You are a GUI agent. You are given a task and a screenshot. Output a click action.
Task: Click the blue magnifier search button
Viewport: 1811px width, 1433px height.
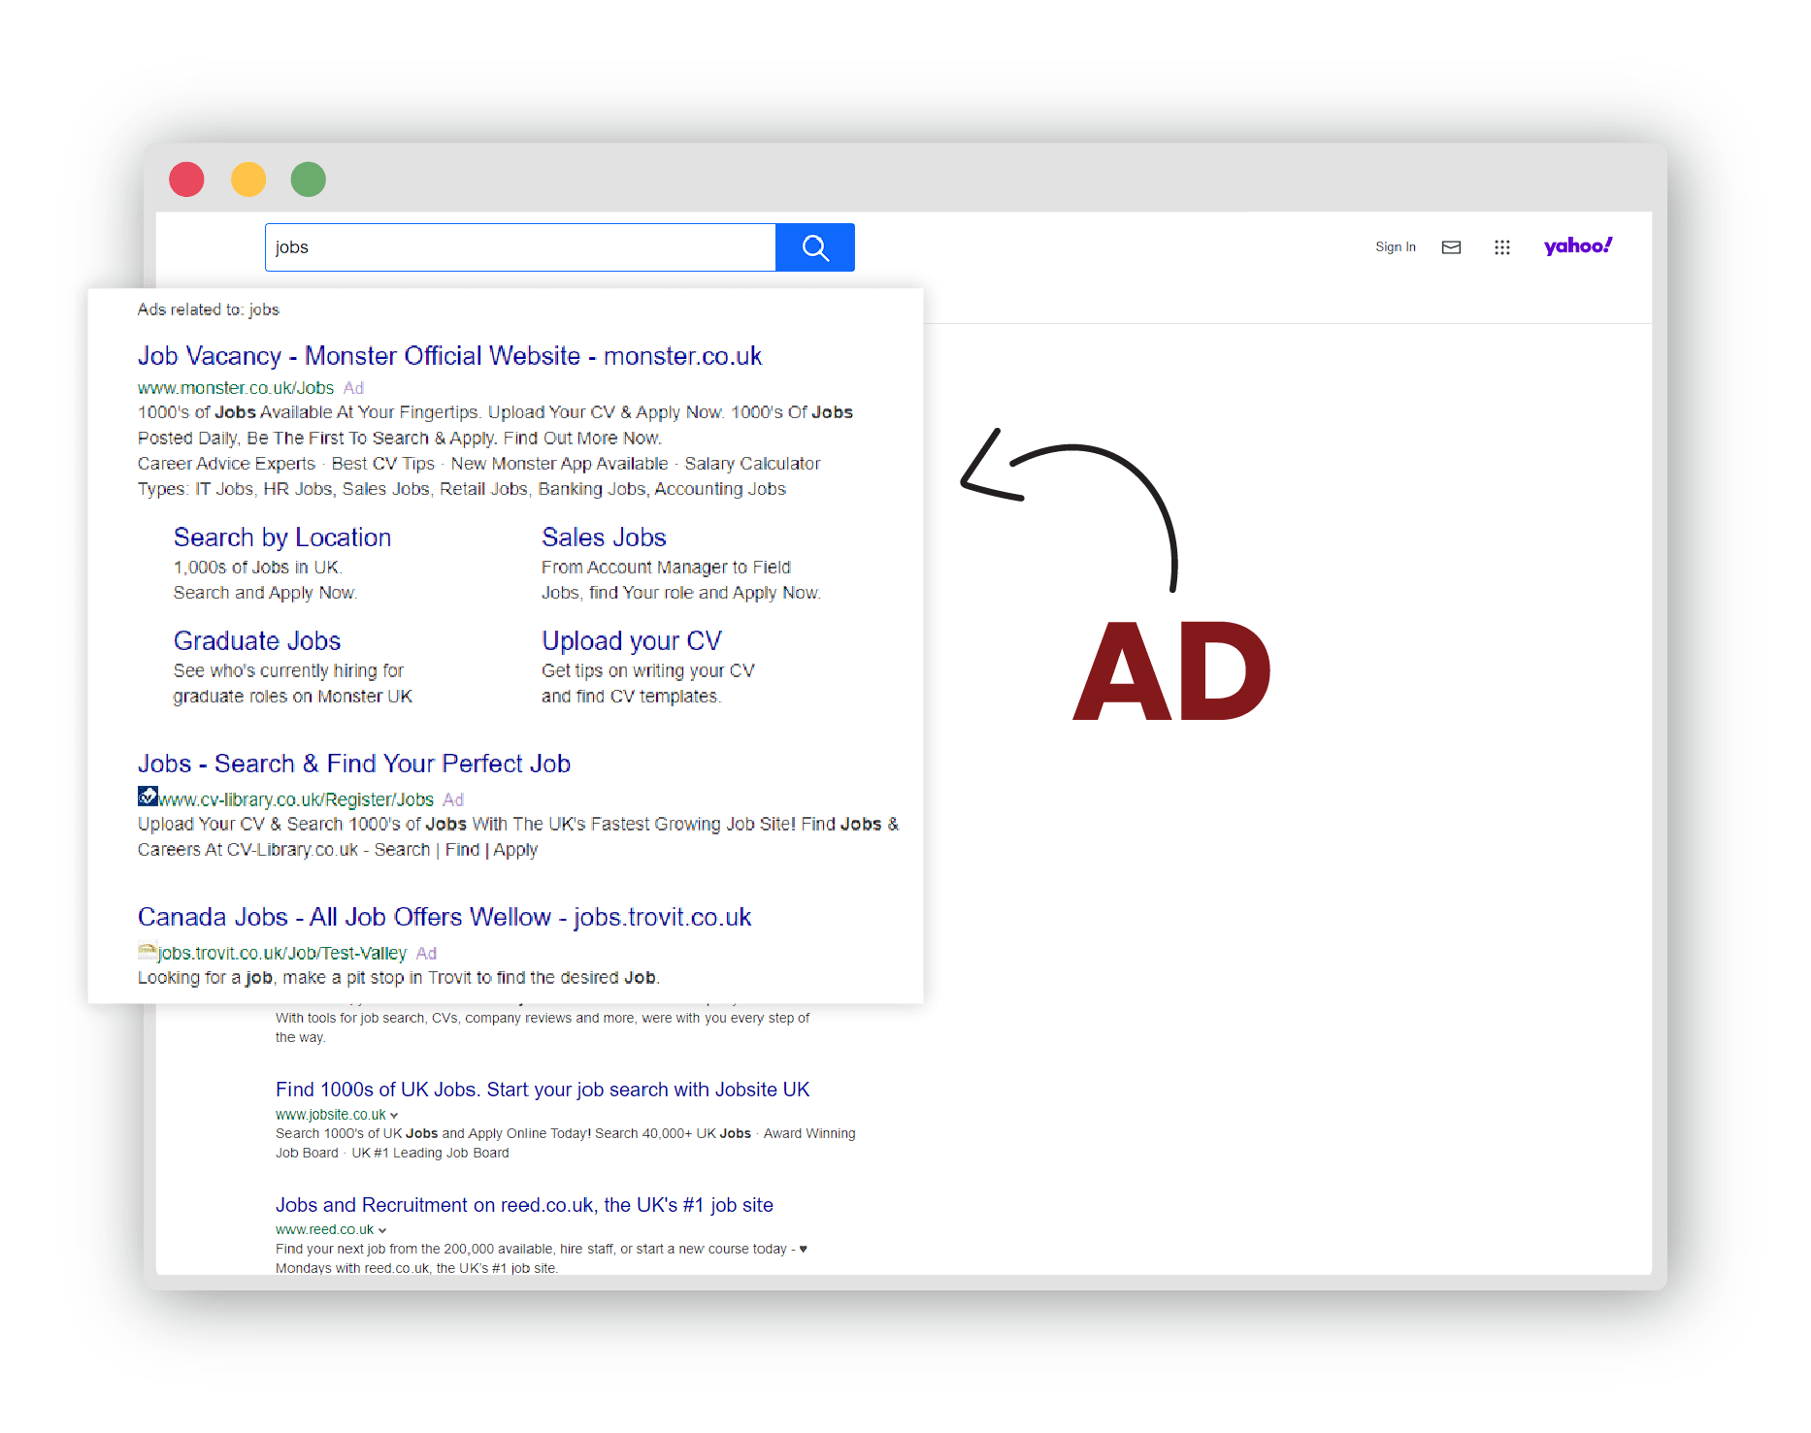point(814,247)
